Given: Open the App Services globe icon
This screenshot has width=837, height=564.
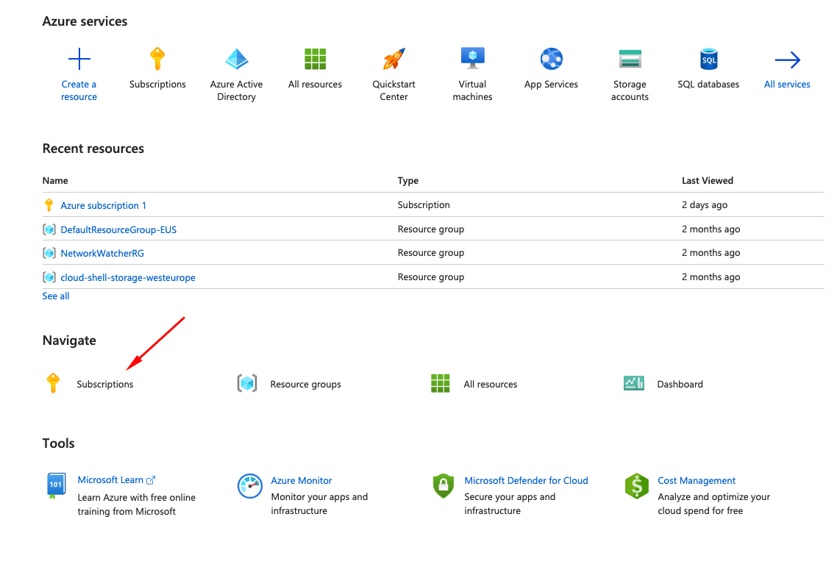Looking at the screenshot, I should coord(552,59).
